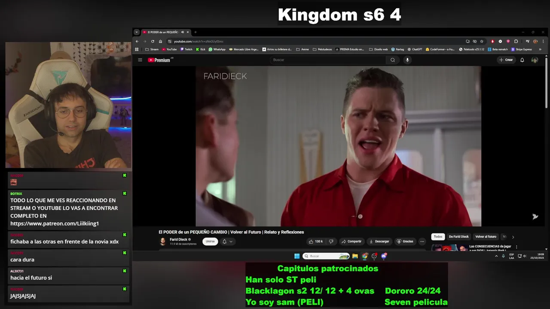Open subscription notification bell dropdown
Screen dimensions: 550x309
[x=227, y=242]
